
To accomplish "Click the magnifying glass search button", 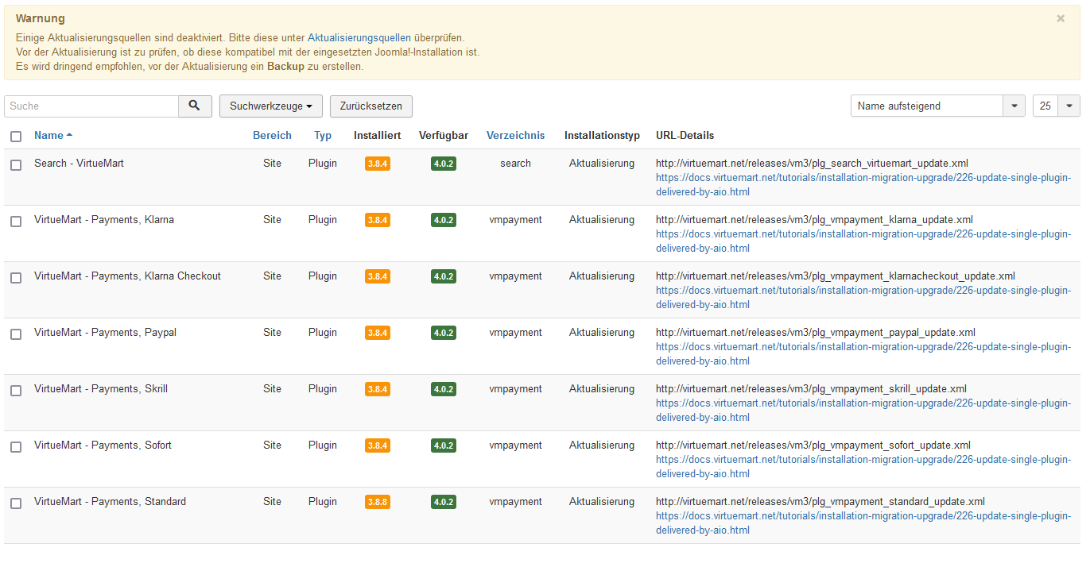I will coord(195,106).
